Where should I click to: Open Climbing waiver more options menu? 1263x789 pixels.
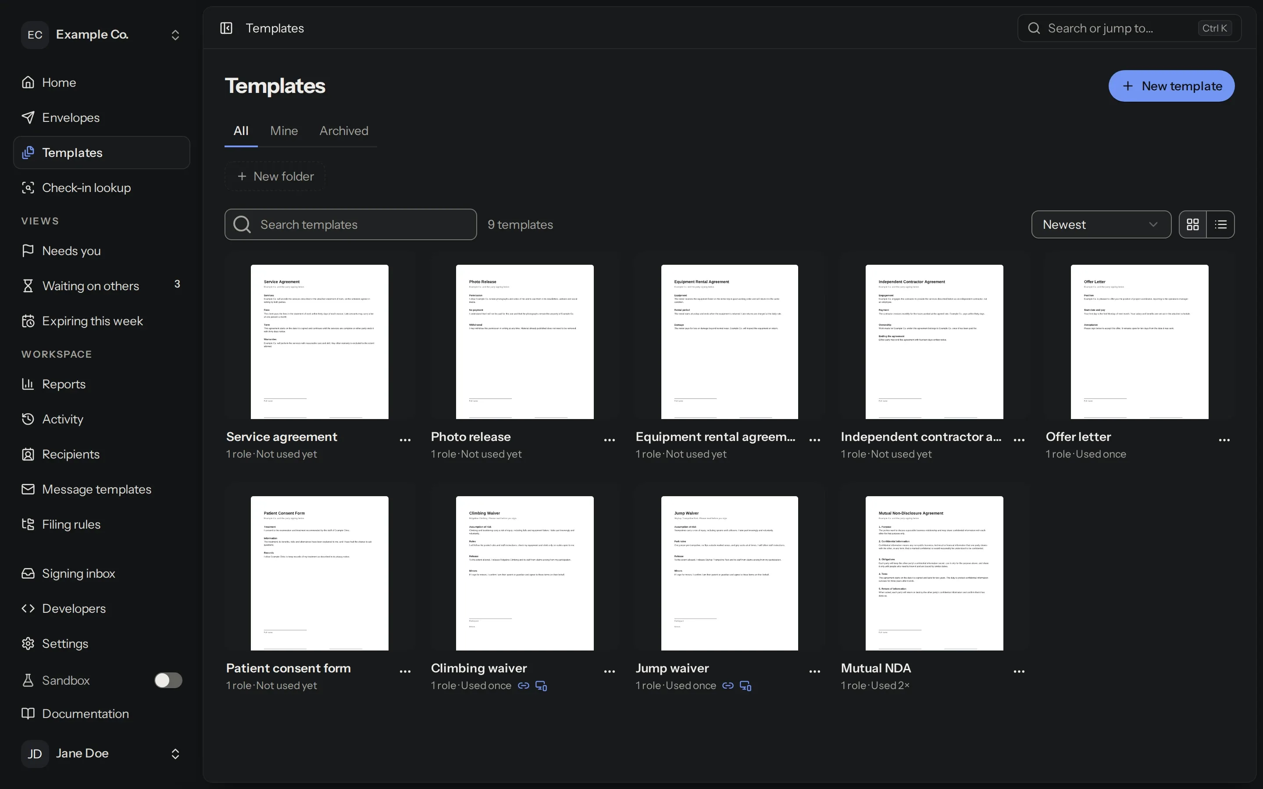point(610,672)
